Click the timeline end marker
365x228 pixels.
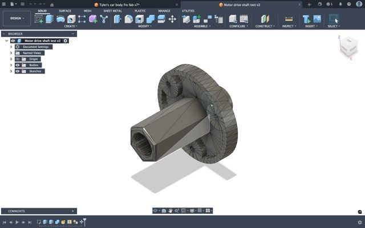(x=85, y=222)
